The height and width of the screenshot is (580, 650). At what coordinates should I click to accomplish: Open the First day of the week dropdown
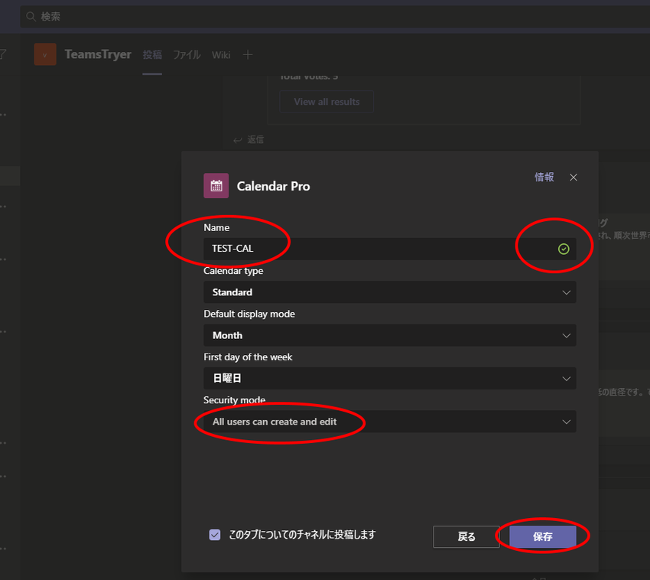point(390,378)
